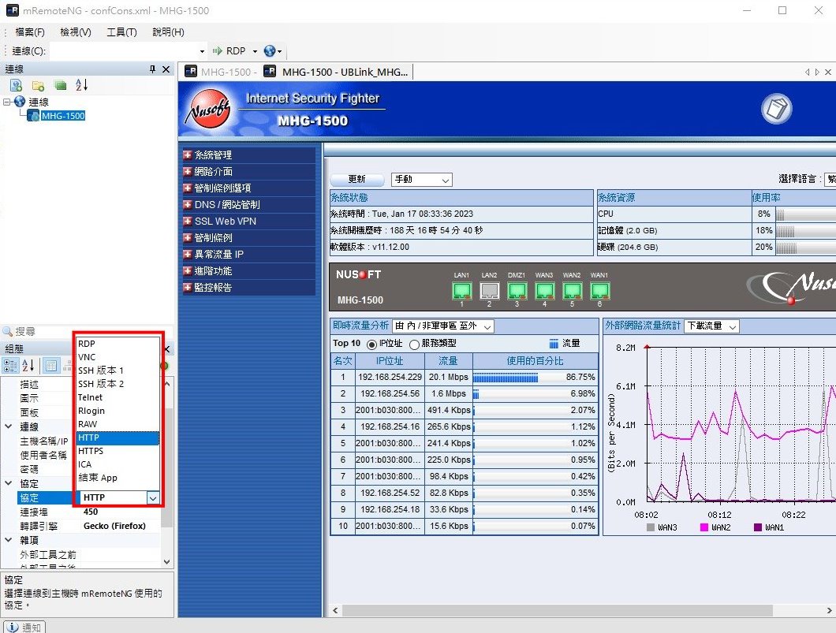Sort connections alphabetically A-Z

point(82,85)
